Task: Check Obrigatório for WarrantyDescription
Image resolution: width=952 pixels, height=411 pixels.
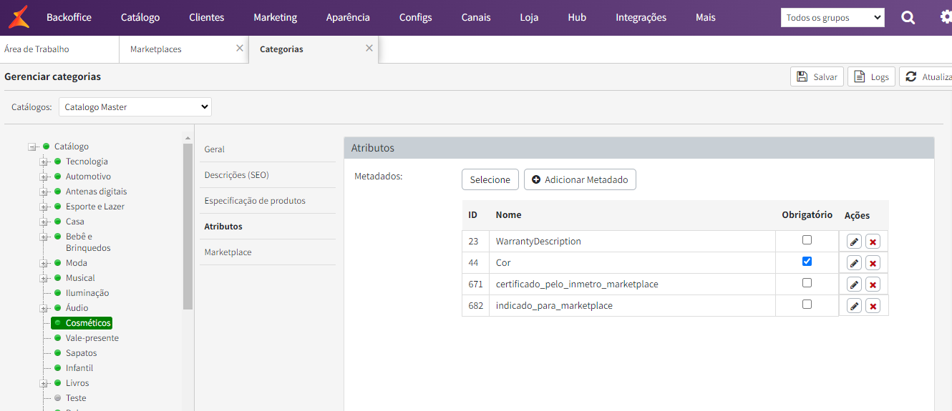Action: pyautogui.click(x=807, y=240)
